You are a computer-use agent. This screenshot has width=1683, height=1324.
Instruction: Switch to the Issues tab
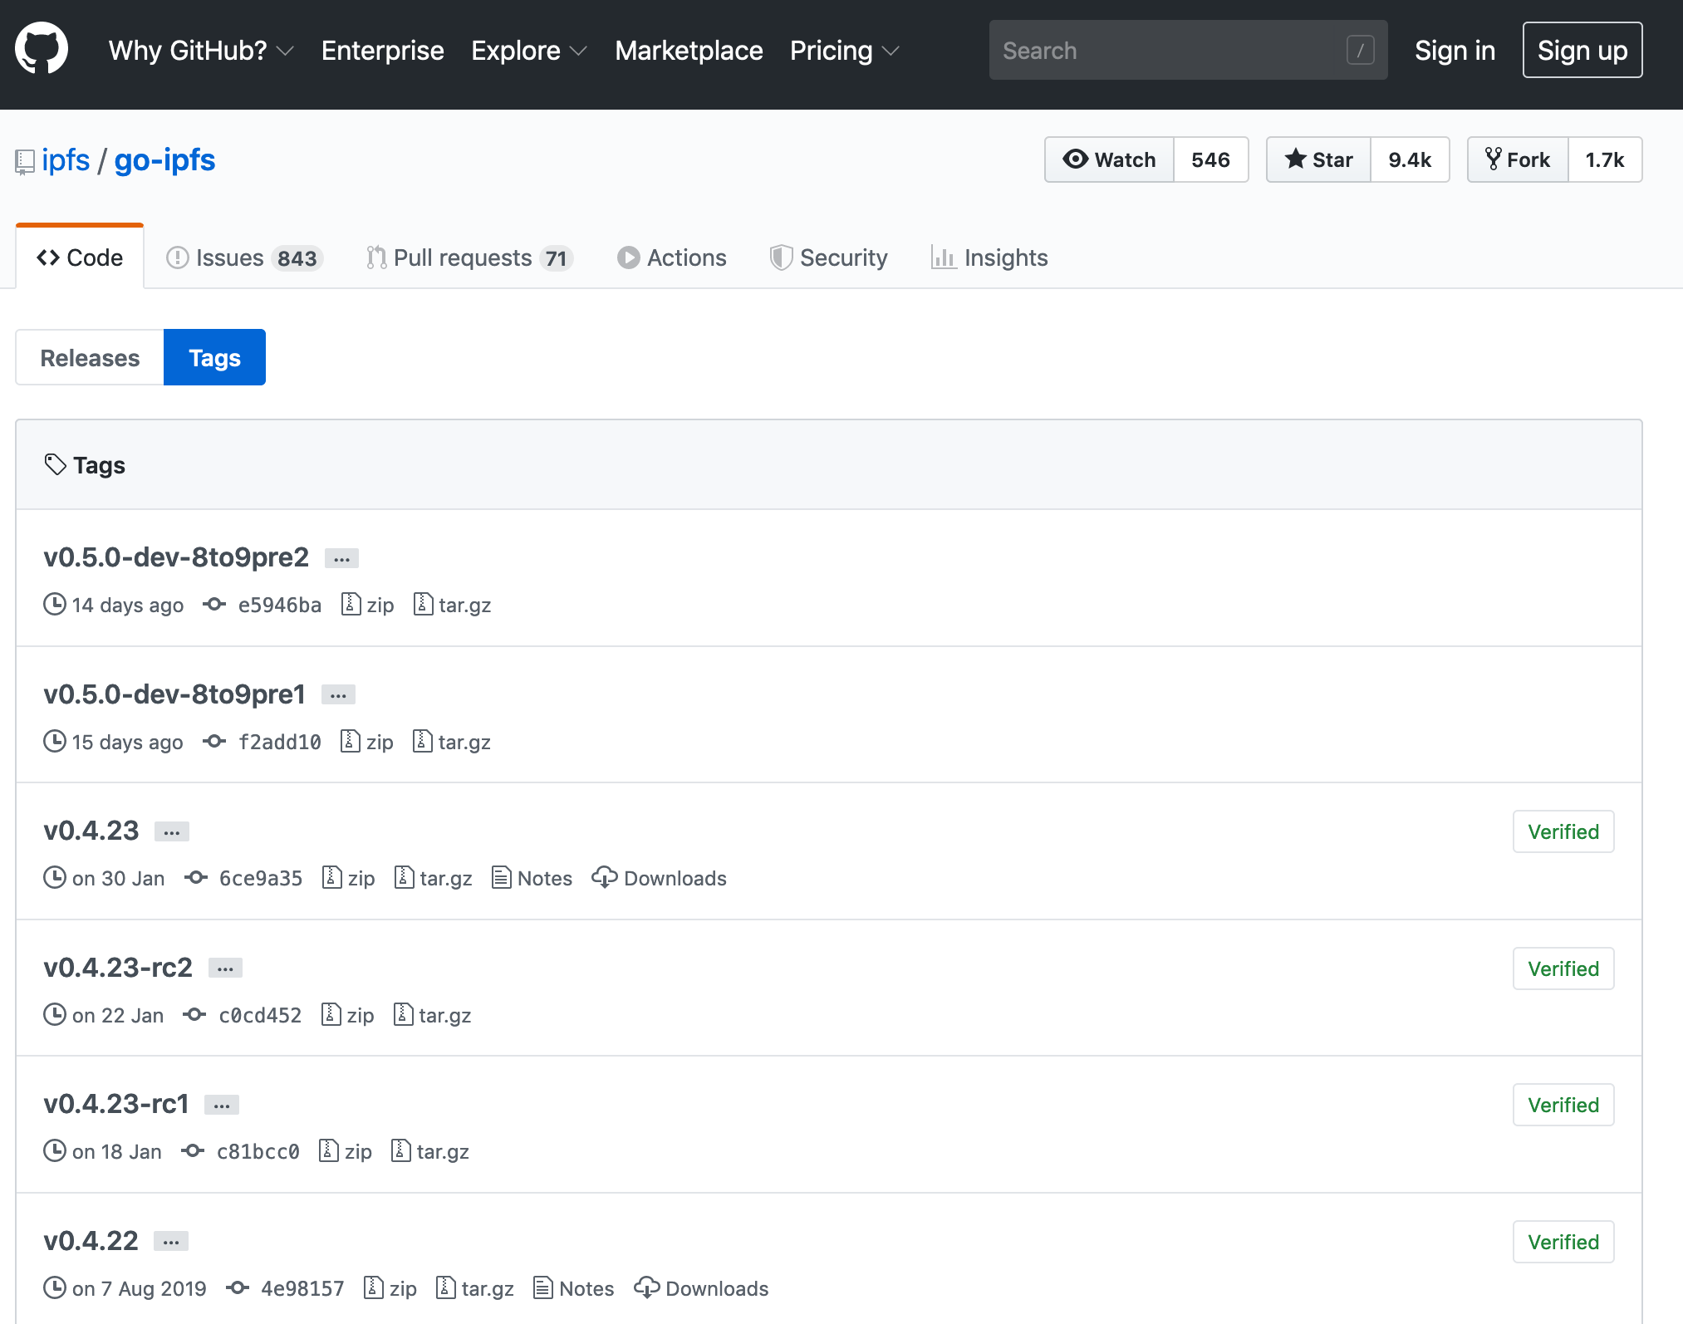pyautogui.click(x=244, y=257)
